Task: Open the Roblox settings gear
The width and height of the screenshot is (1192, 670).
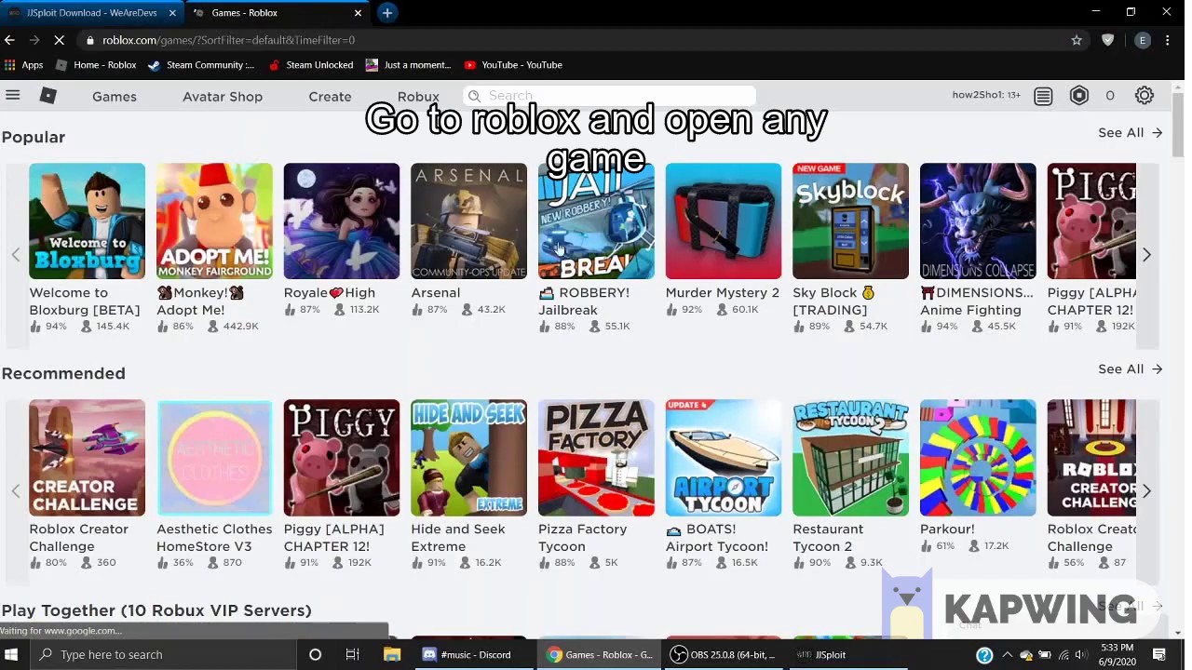Action: point(1145,95)
